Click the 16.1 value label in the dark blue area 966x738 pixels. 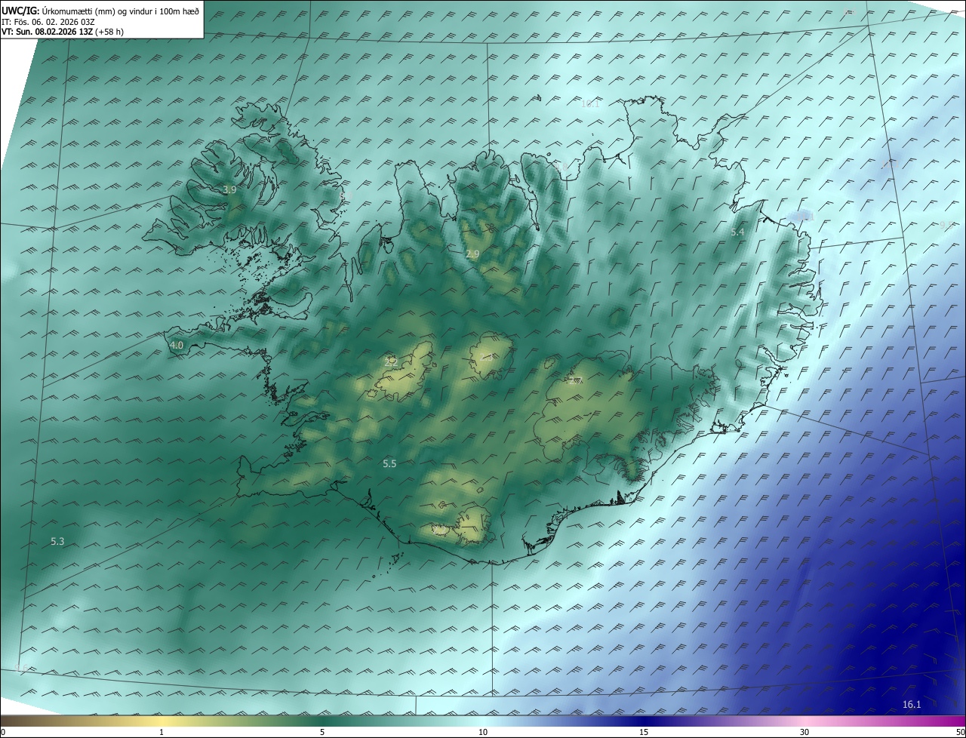tap(912, 704)
